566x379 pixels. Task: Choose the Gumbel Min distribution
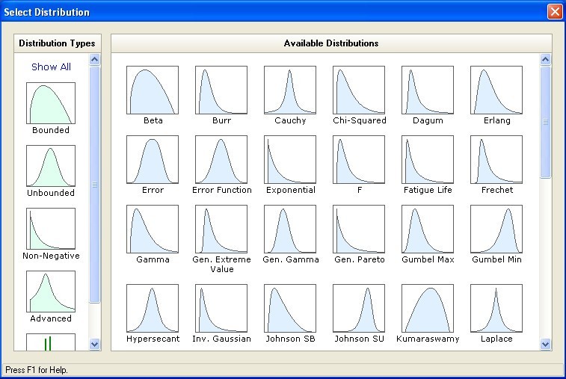click(x=496, y=229)
